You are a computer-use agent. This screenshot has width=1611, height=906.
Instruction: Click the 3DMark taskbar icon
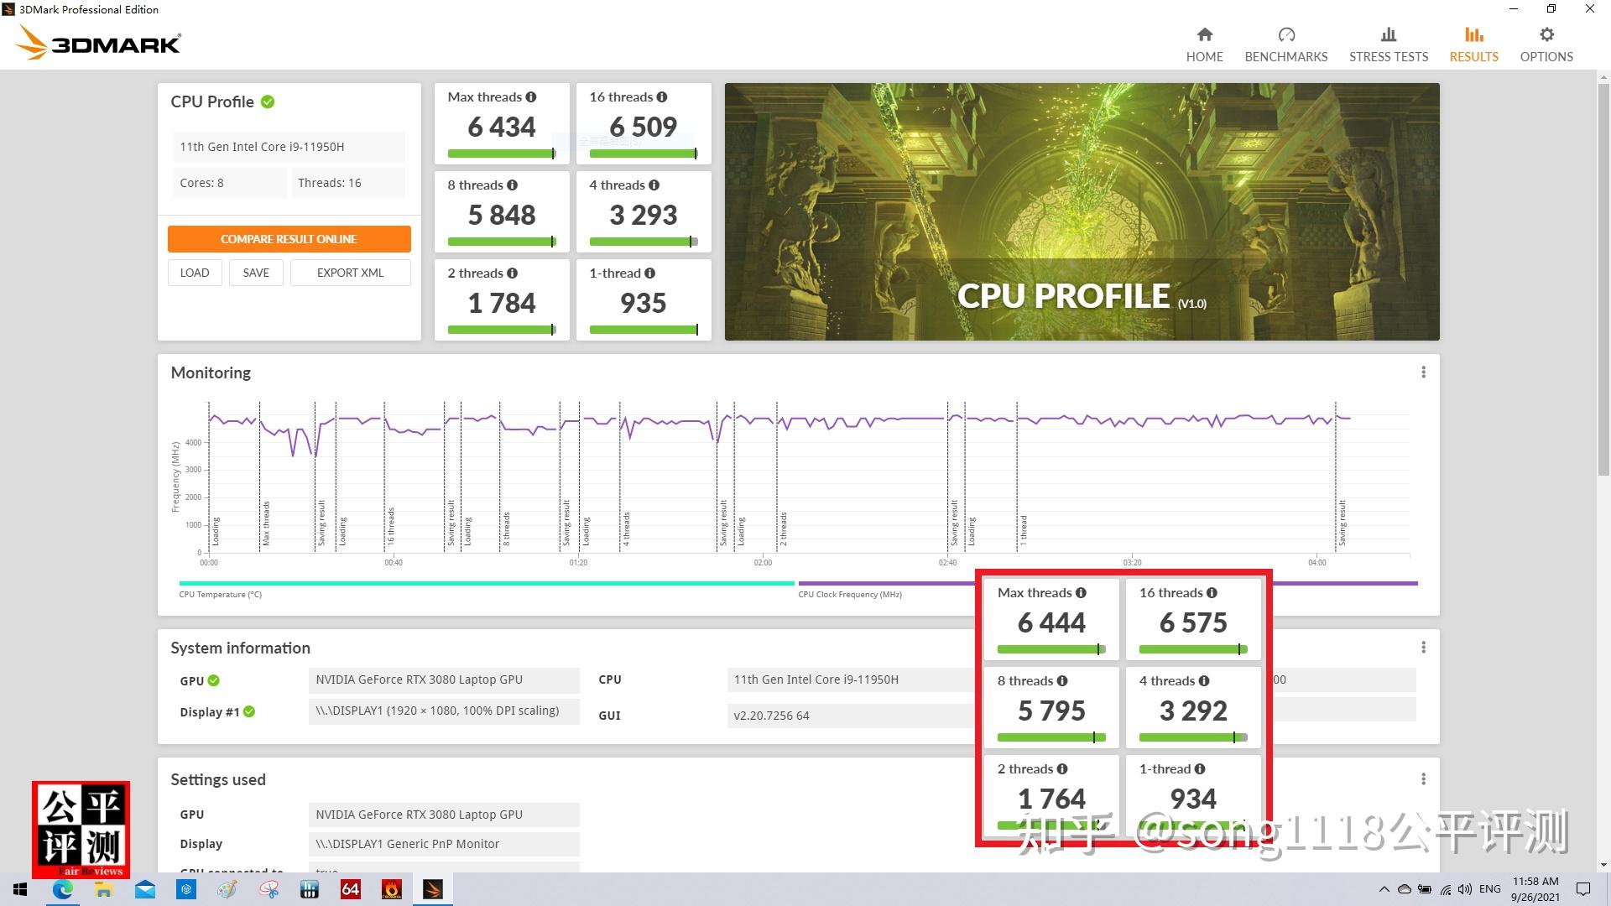pos(433,889)
